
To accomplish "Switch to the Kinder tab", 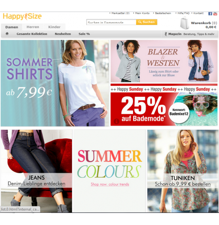I will tap(54, 27).
